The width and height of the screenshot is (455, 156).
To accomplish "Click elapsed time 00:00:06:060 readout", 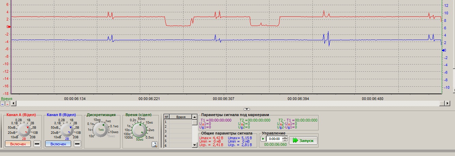I will pos(275,144).
